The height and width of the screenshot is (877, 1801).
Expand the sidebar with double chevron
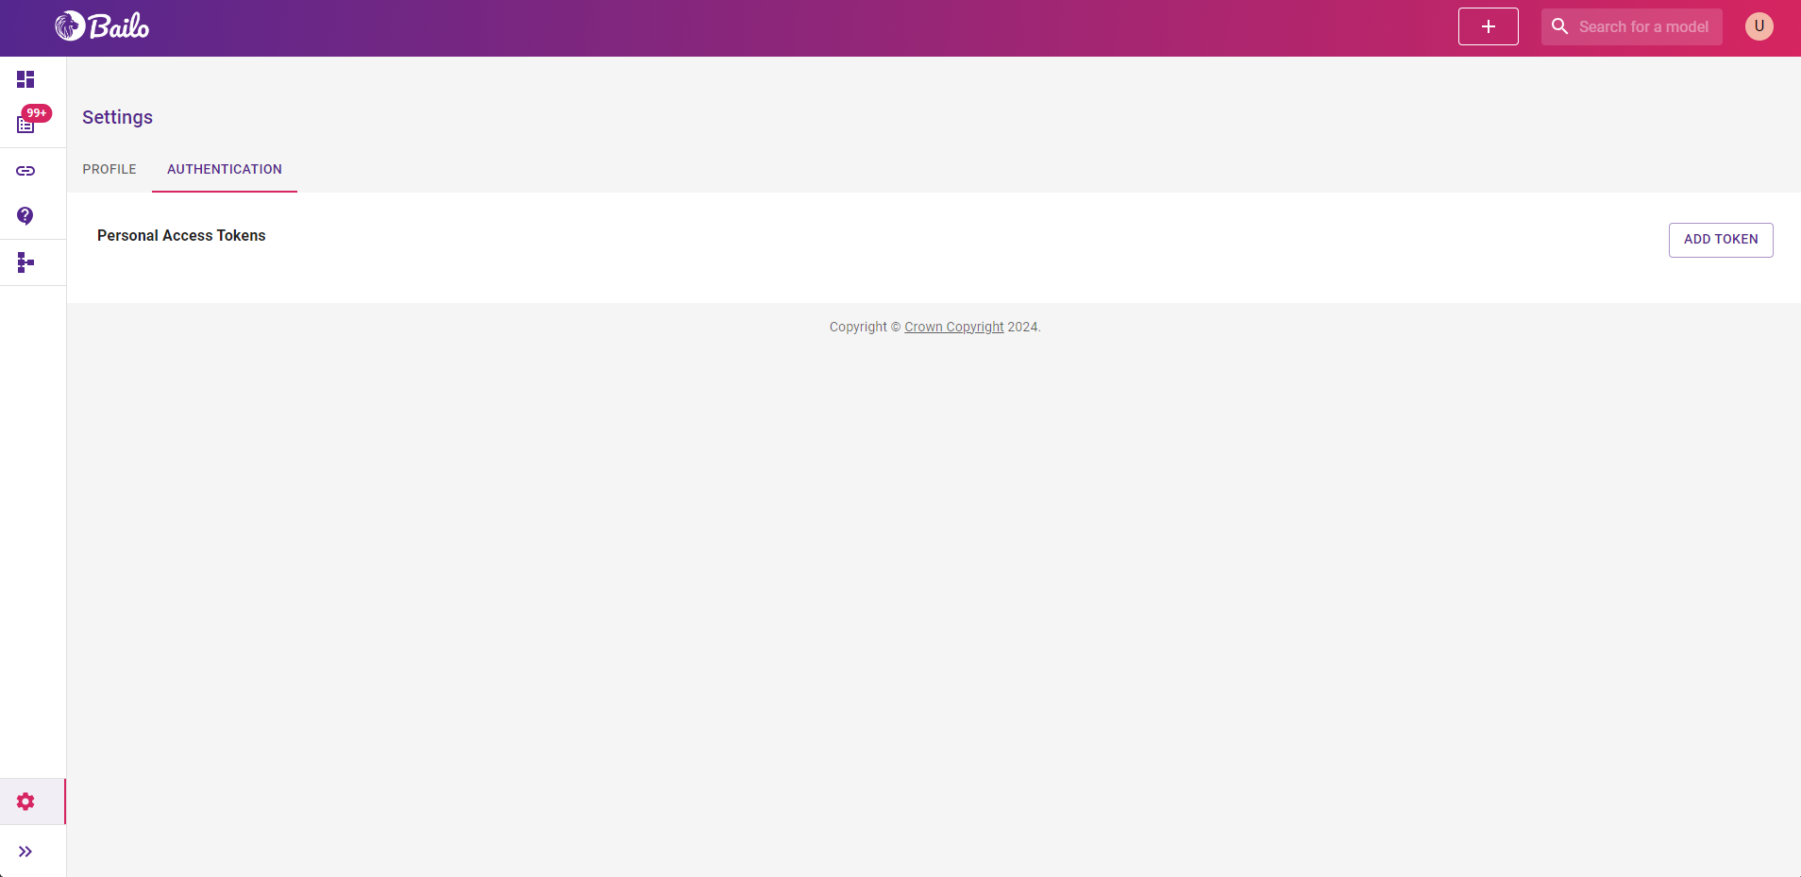click(25, 852)
